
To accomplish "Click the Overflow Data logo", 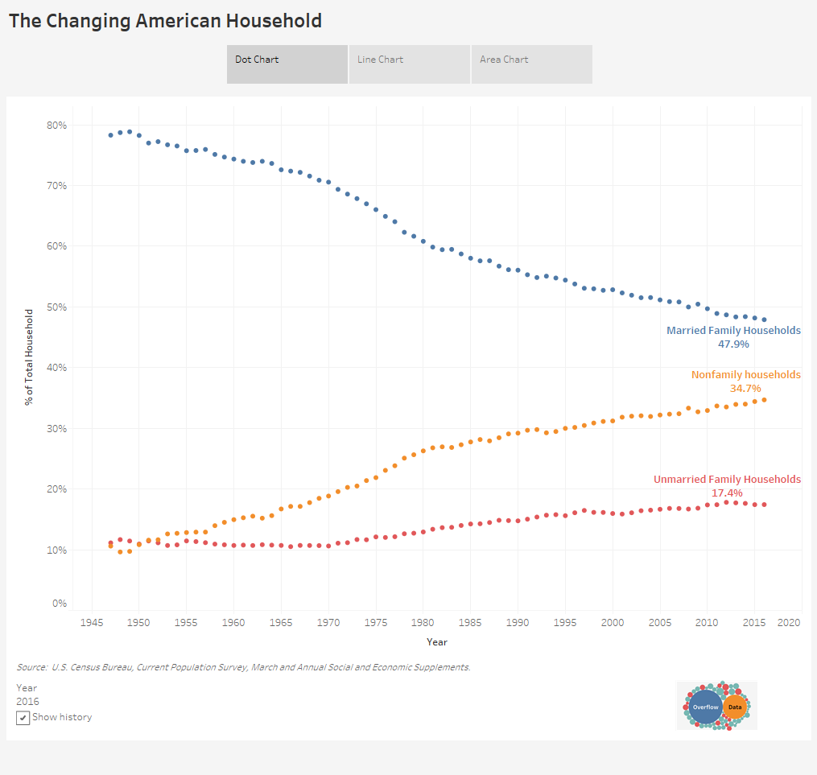I will click(x=716, y=705).
